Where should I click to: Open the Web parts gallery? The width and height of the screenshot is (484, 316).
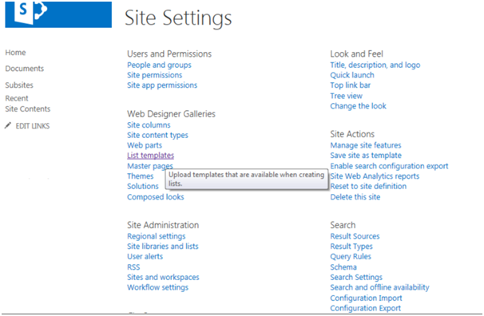[x=145, y=145]
